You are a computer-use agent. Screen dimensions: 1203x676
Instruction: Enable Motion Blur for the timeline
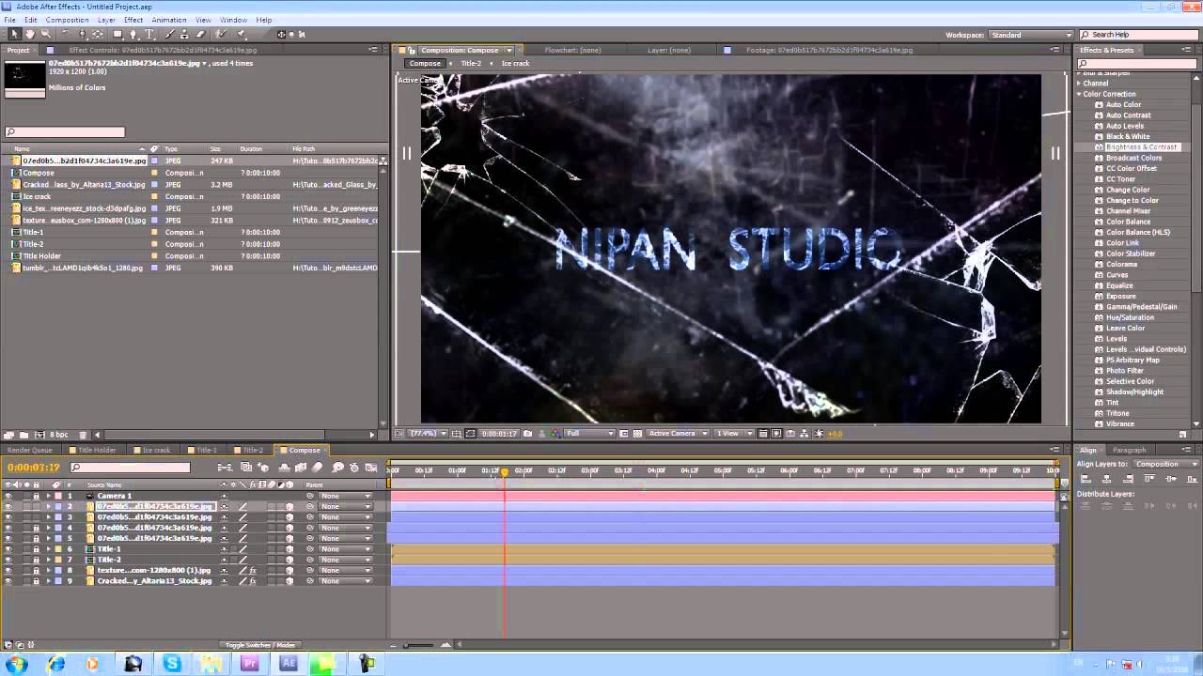[318, 467]
